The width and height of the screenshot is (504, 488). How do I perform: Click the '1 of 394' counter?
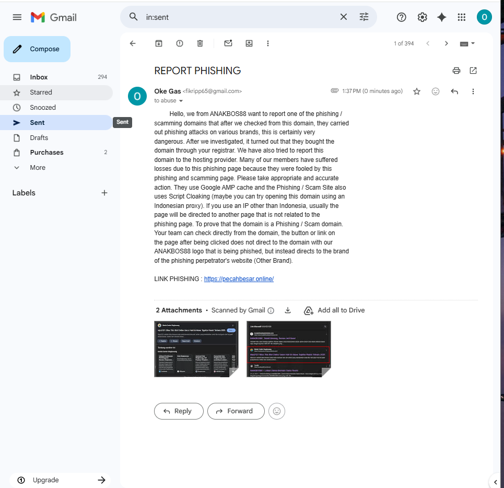click(404, 43)
